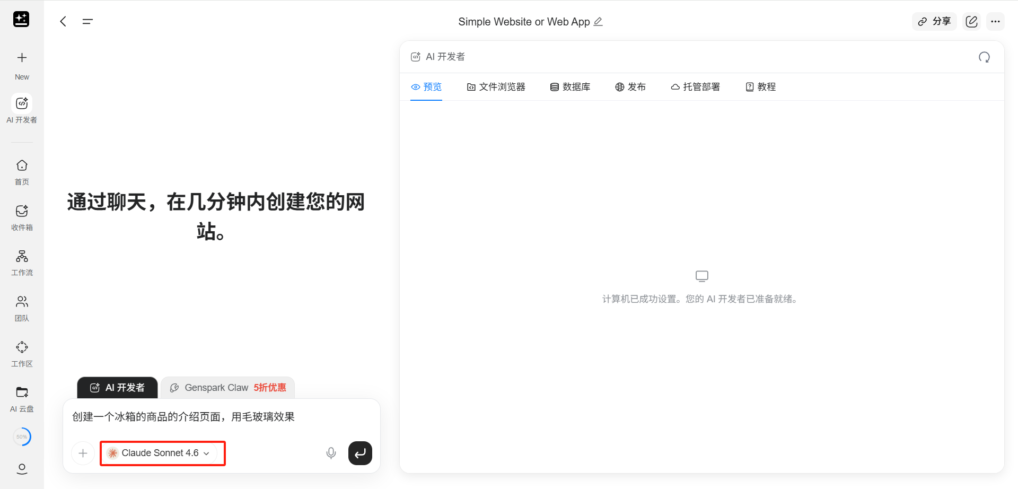1018x489 pixels.
Task: Open the 收件箱 inbox icon
Action: pyautogui.click(x=22, y=211)
